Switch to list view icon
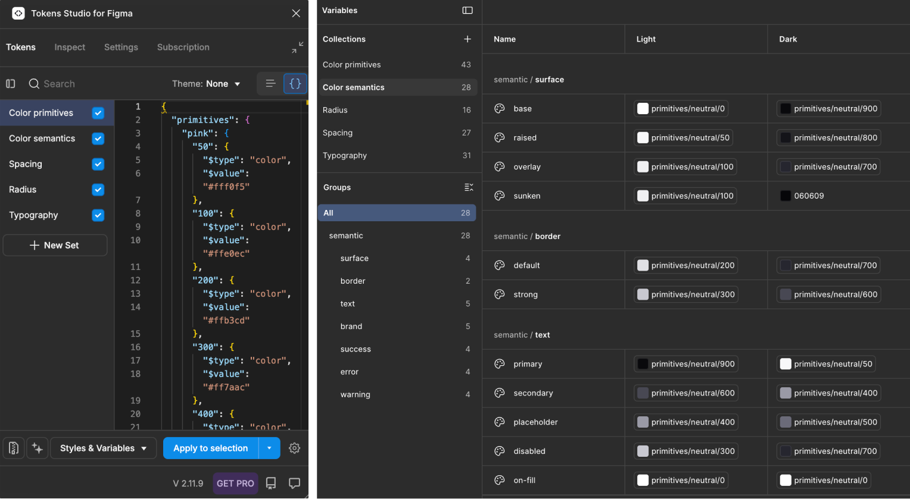The image size is (910, 499). coord(270,84)
